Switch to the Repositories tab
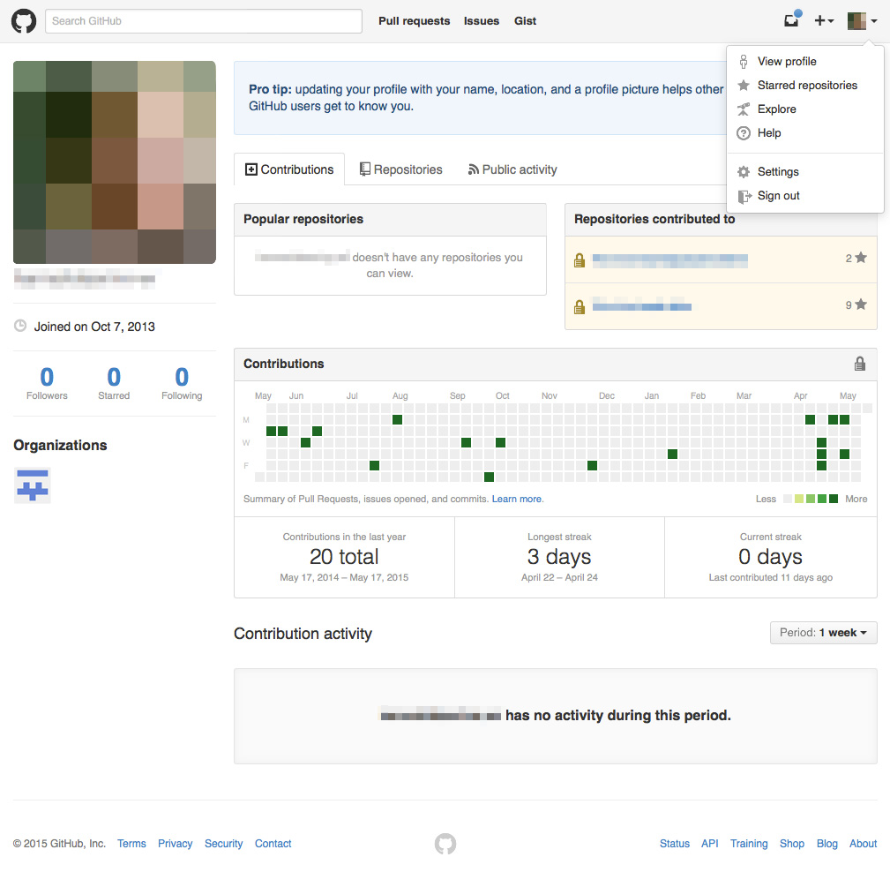 coord(400,169)
